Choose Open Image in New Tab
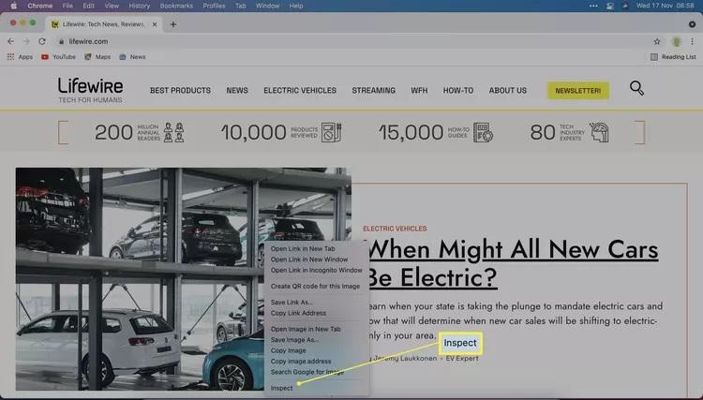The height and width of the screenshot is (400, 703). pyautogui.click(x=306, y=329)
